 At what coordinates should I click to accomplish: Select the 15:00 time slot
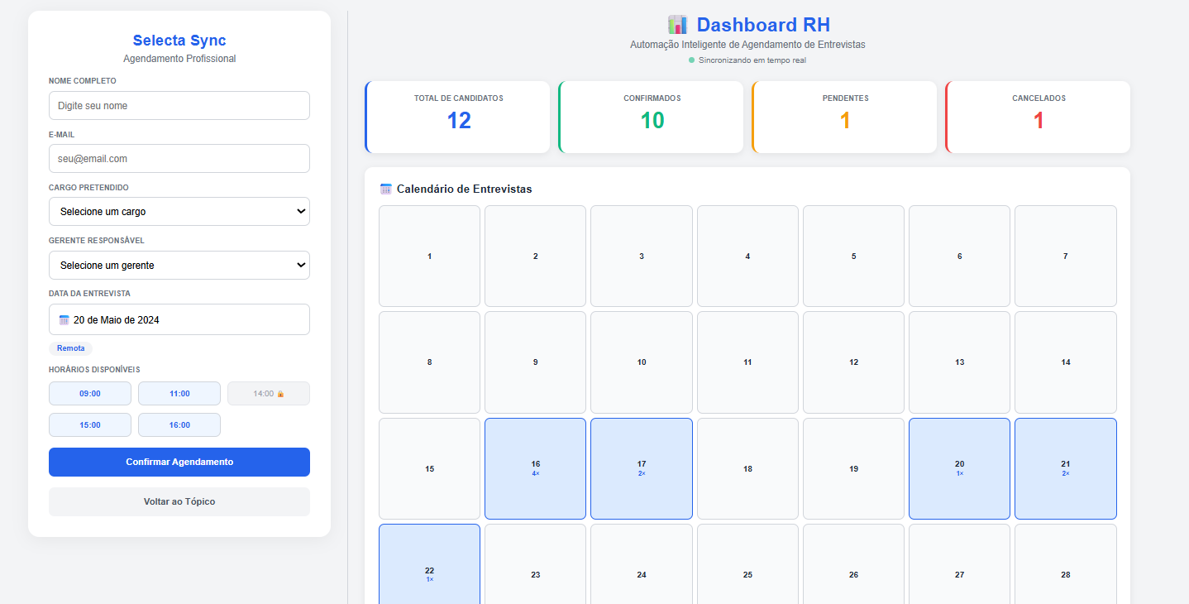pyautogui.click(x=90, y=425)
